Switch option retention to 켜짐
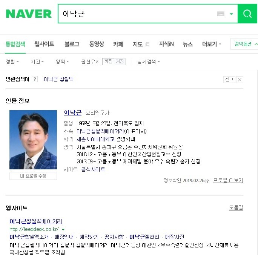The width and height of the screenshot is (258, 255). pos(120,61)
